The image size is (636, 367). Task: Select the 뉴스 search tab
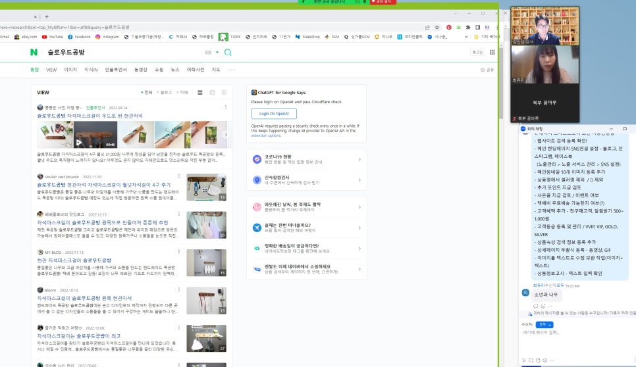pos(175,70)
